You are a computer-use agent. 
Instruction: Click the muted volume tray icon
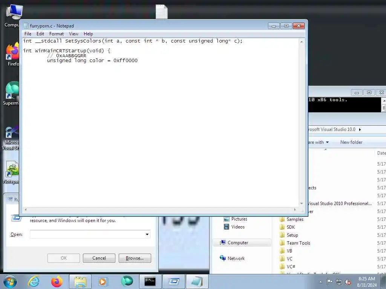[x=348, y=282]
